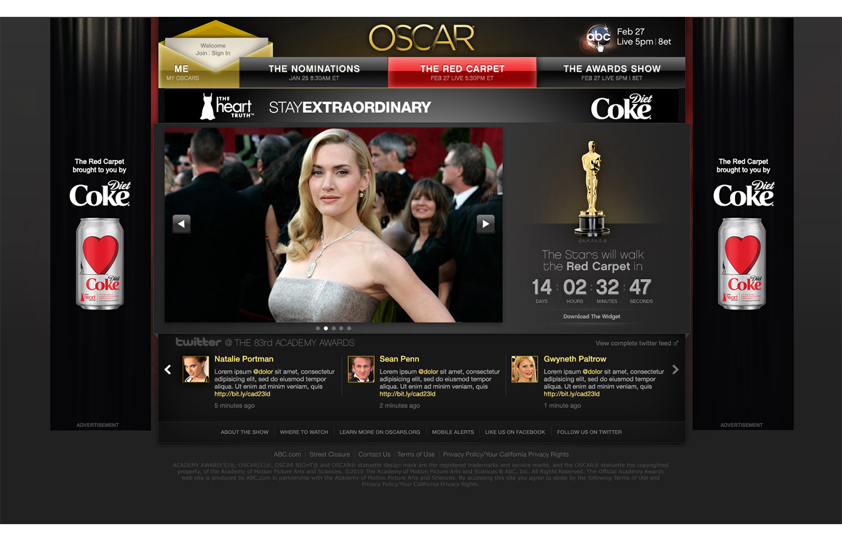Open the Contact Us link
This screenshot has width=842, height=541.
point(374,454)
